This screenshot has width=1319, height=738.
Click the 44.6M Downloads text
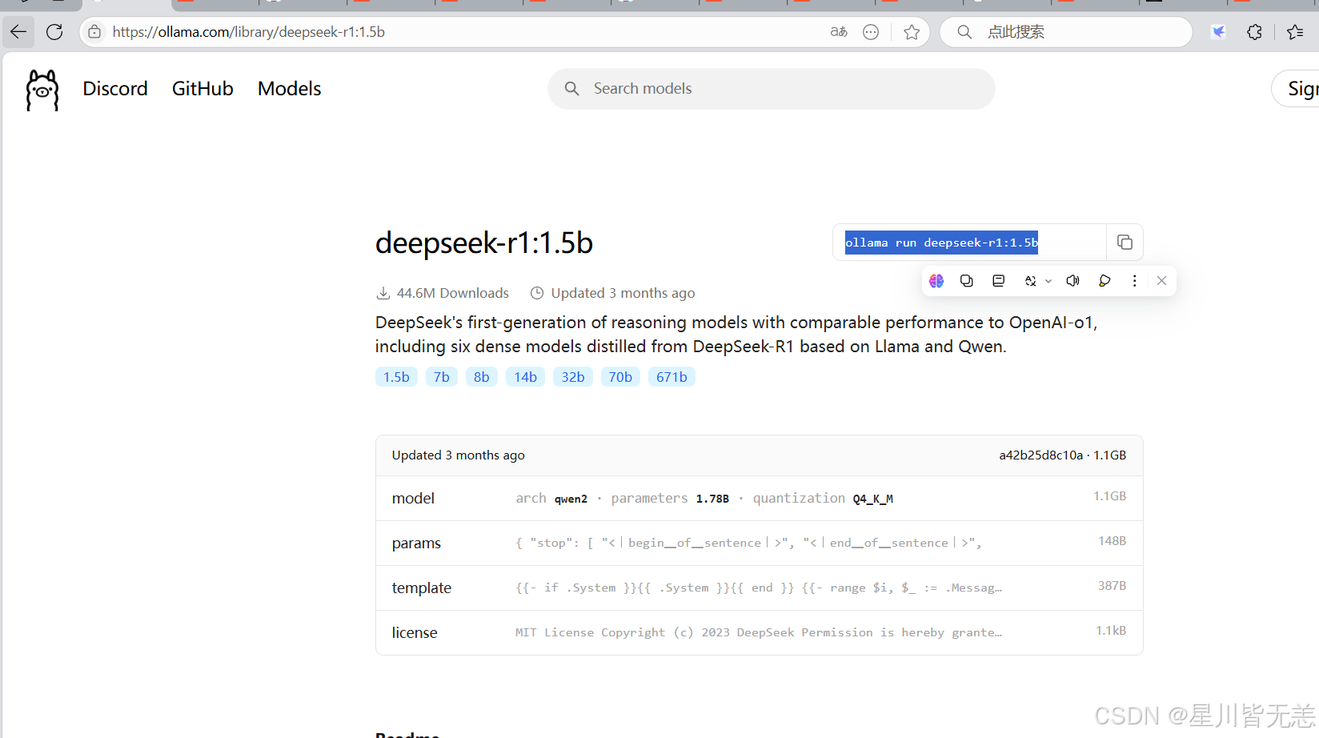coord(453,293)
